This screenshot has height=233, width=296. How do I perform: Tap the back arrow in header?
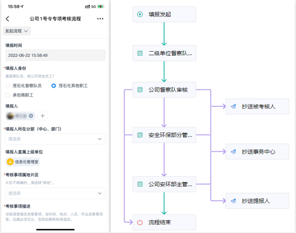click(8, 19)
